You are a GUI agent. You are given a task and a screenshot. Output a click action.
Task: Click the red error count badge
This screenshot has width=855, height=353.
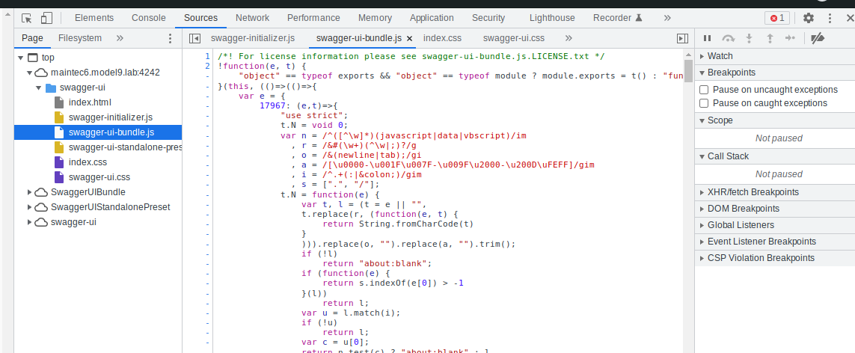[x=776, y=18]
